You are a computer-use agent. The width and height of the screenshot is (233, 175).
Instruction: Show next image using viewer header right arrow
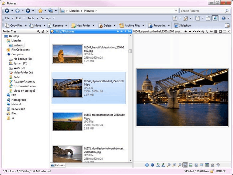pos(190,31)
